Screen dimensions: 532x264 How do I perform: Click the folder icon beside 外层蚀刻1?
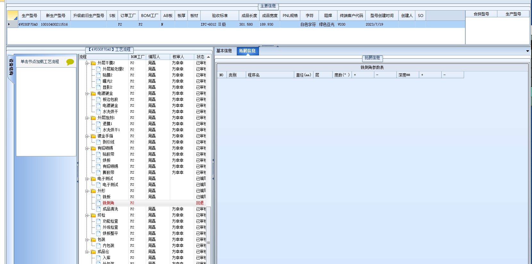point(93,118)
